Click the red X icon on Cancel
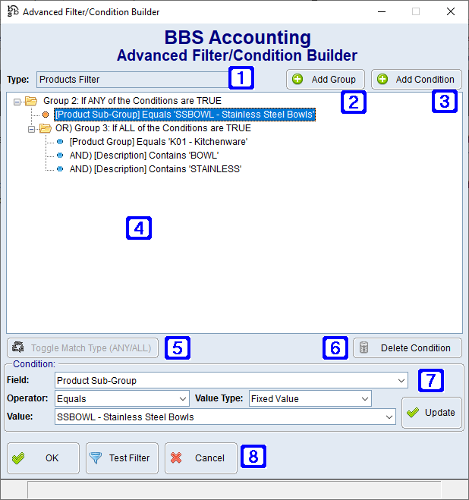 pos(176,458)
